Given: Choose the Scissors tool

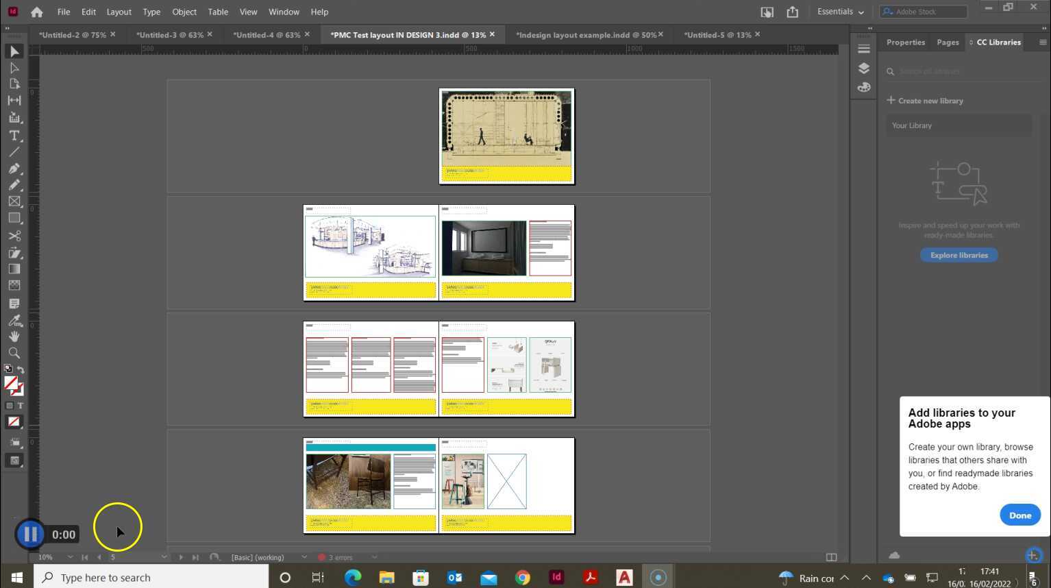Looking at the screenshot, I should [x=14, y=236].
